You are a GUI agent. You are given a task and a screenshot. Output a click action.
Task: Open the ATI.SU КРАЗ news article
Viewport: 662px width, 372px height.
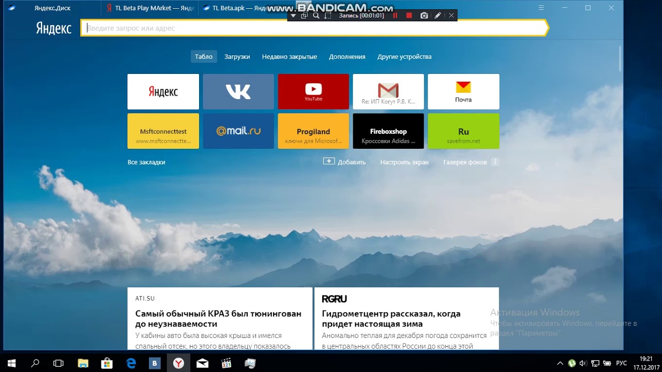tap(220, 319)
